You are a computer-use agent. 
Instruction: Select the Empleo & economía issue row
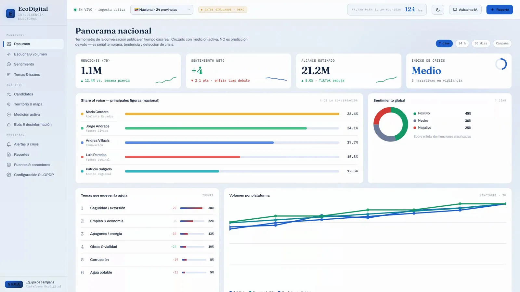[x=147, y=221]
